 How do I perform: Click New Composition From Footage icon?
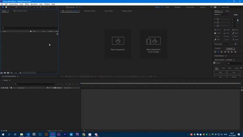click(x=153, y=41)
